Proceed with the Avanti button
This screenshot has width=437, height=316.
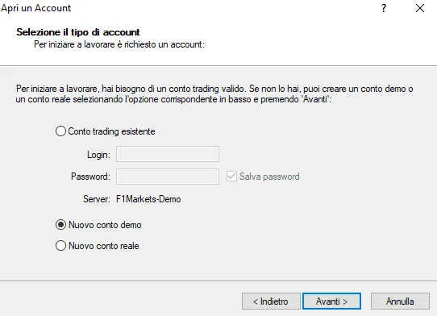pyautogui.click(x=331, y=301)
